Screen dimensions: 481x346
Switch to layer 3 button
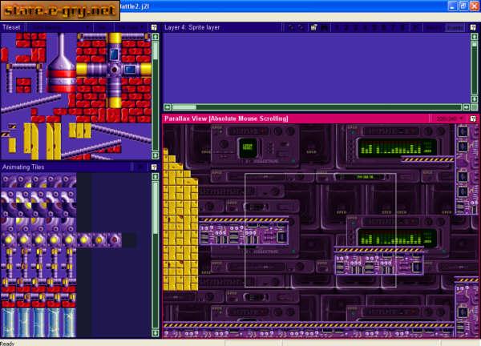tap(355, 27)
